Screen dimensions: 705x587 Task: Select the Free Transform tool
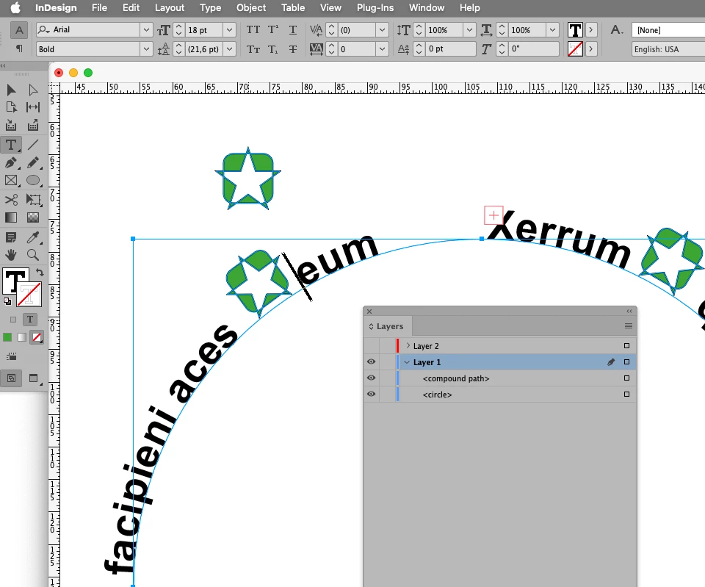[x=33, y=199]
